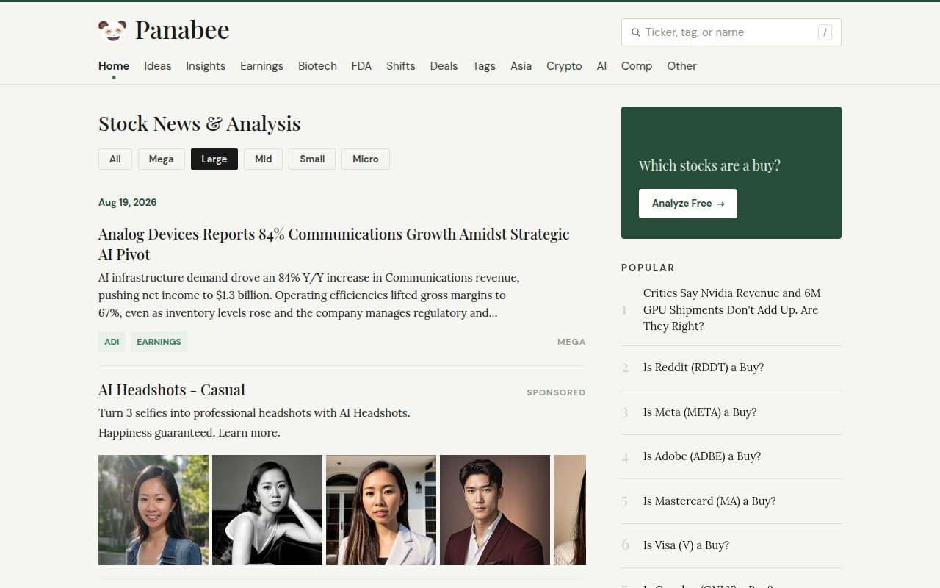Open the Other nav item
This screenshot has height=588, width=940.
(x=681, y=66)
